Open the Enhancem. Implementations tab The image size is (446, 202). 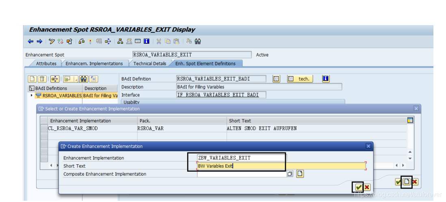pos(94,64)
